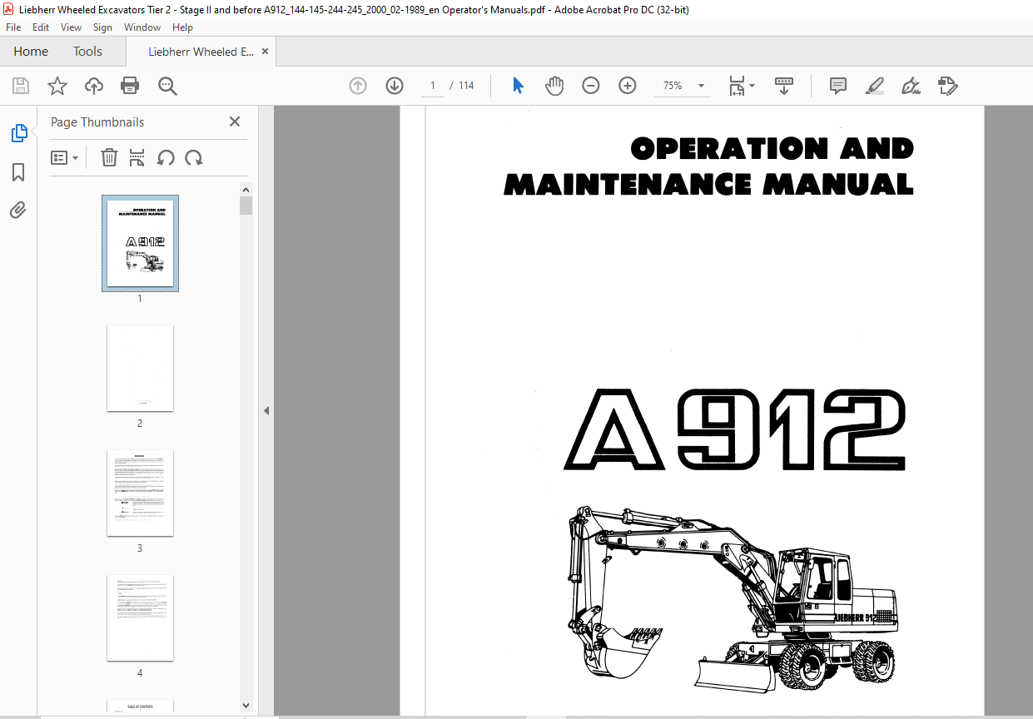Open the Sign menu
Image resolution: width=1033 pixels, height=719 pixels.
coord(102,27)
